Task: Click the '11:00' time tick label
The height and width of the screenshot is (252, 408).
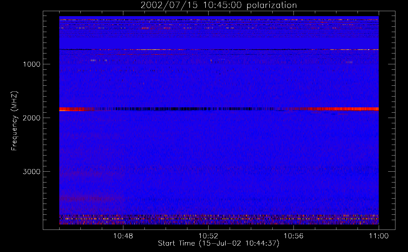Action: [x=379, y=236]
